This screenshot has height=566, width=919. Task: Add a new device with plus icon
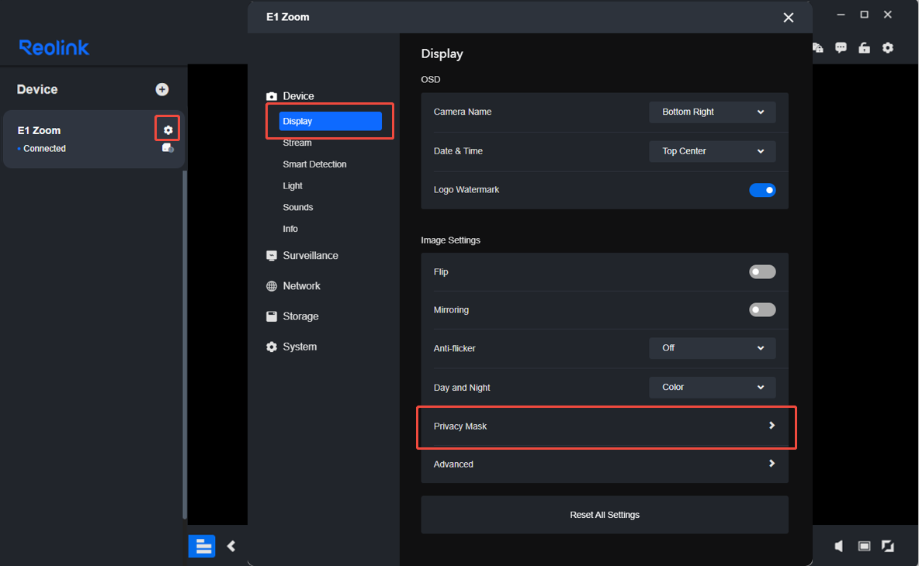point(161,90)
